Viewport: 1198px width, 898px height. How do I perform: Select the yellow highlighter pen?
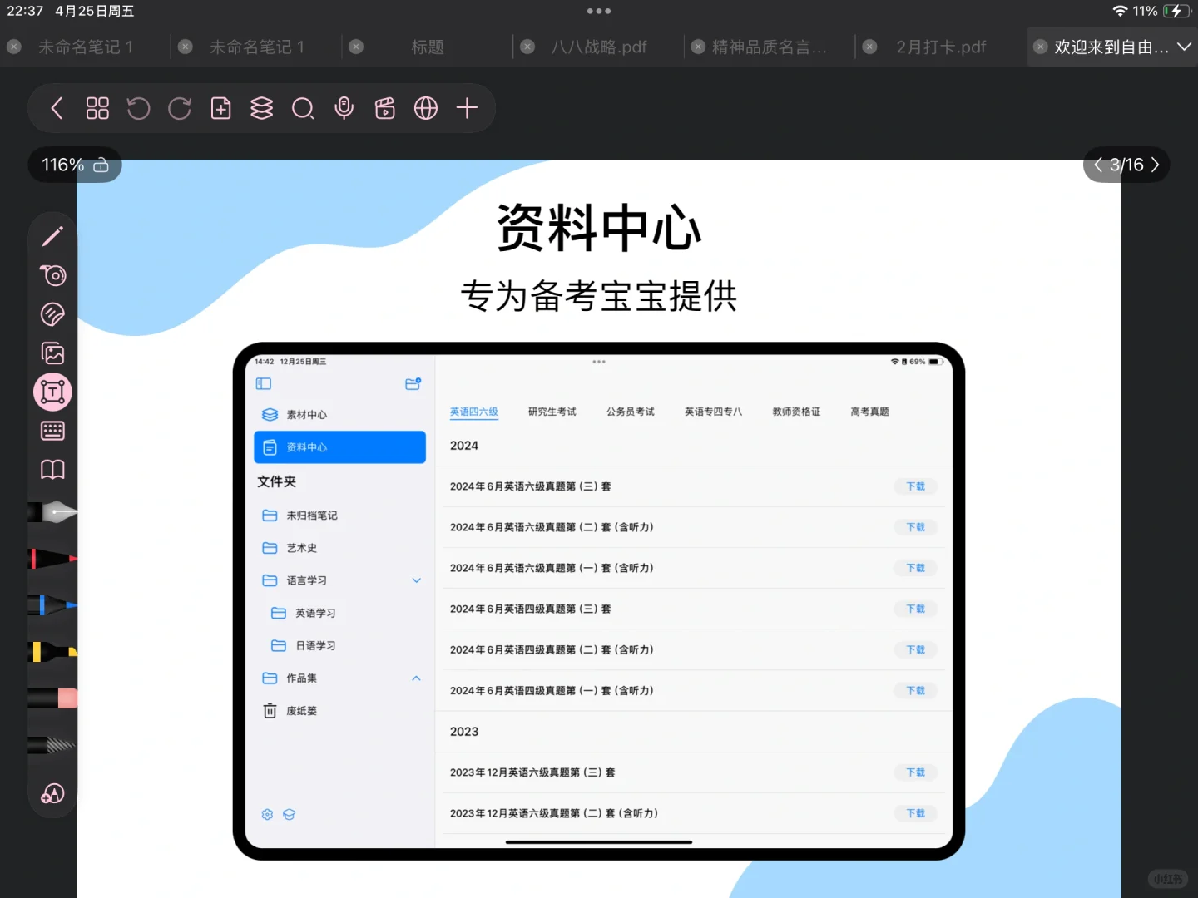(52, 653)
